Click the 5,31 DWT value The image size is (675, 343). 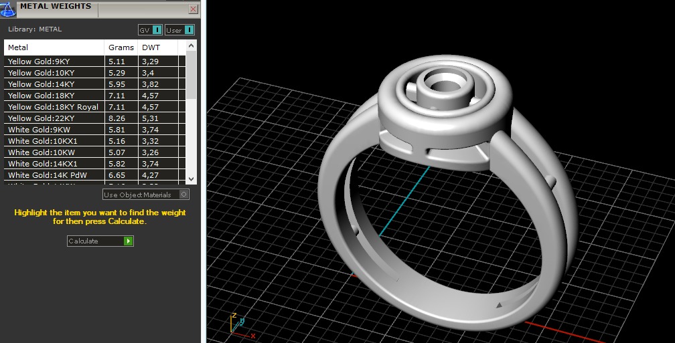[150, 118]
